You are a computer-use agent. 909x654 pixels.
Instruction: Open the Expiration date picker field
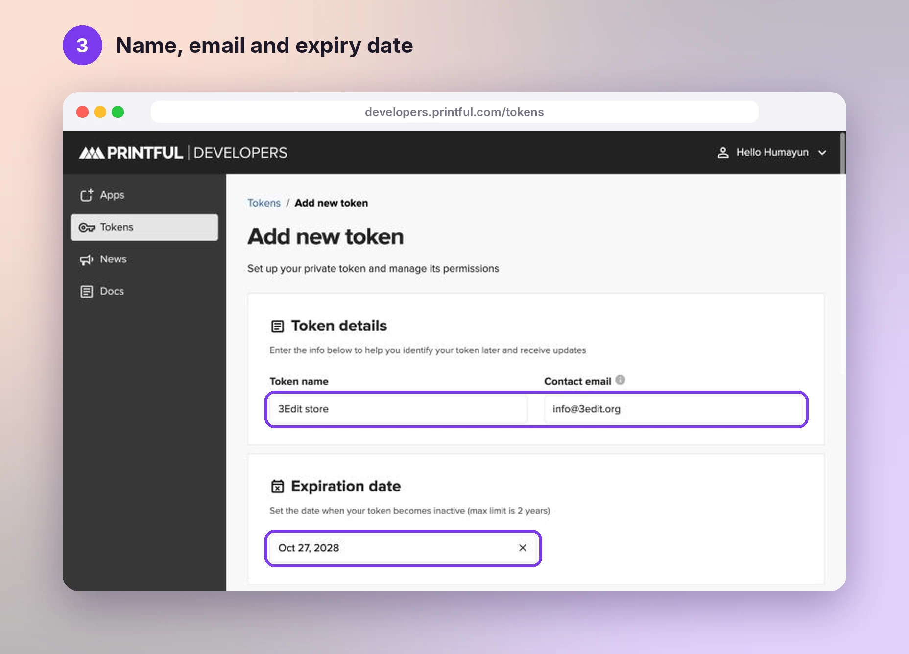pyautogui.click(x=403, y=548)
